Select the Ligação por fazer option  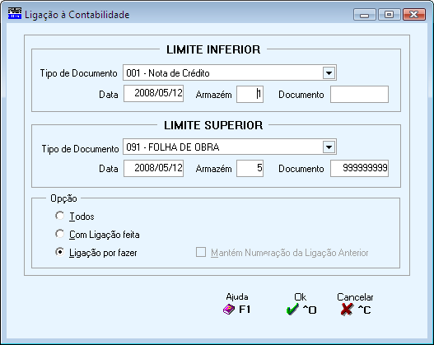pyautogui.click(x=60, y=252)
